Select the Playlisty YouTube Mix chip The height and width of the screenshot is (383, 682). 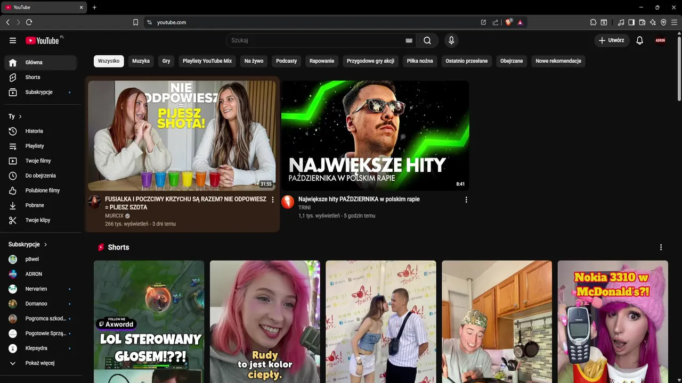click(x=207, y=61)
